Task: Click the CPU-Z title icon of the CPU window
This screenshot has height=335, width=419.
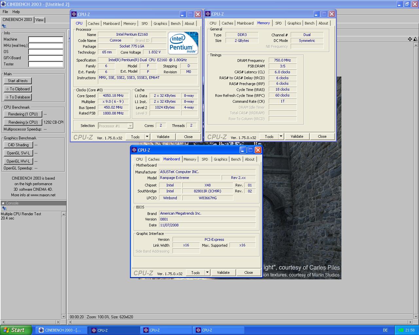Action: 74,14
